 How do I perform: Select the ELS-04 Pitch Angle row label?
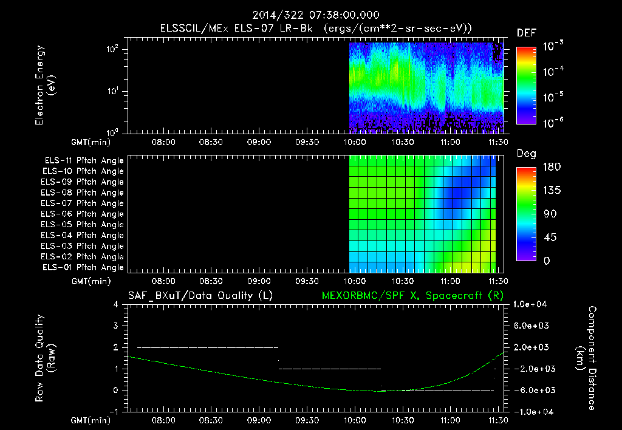[82, 235]
